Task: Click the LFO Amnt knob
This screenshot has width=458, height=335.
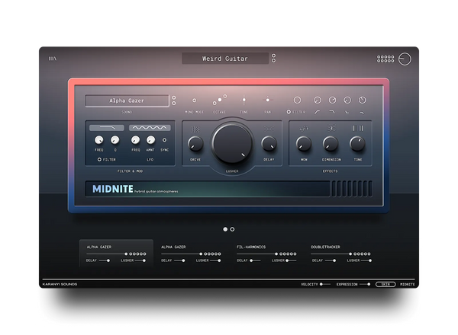Action: 150,140
